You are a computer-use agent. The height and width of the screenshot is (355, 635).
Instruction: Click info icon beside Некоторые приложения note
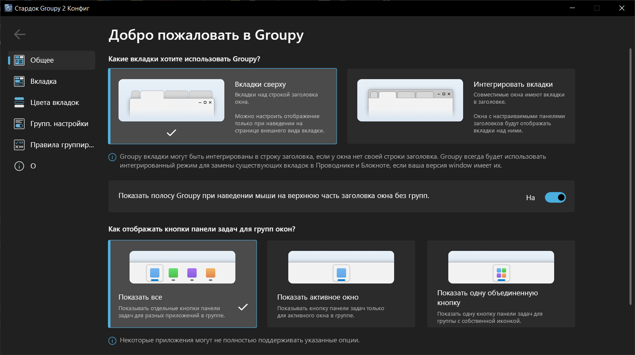tap(112, 341)
